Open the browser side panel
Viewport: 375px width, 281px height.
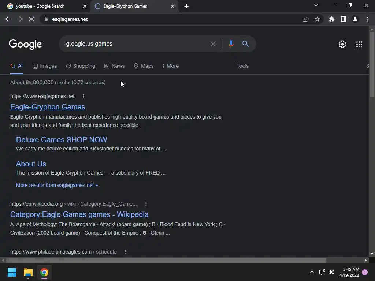(344, 19)
